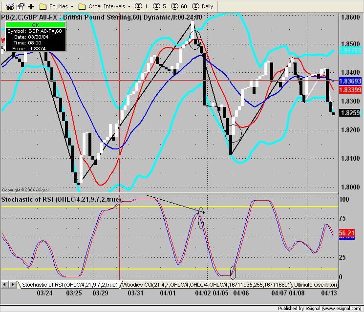364x312 pixels.
Task: Click the 1.8259 current price label
Action: (350, 113)
